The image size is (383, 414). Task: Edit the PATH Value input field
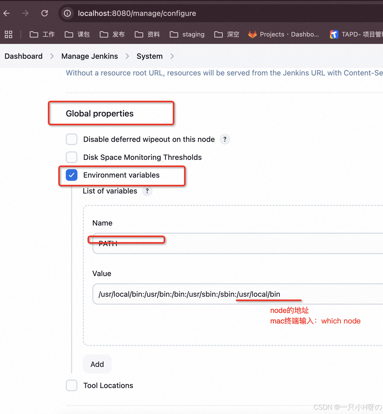(x=238, y=294)
